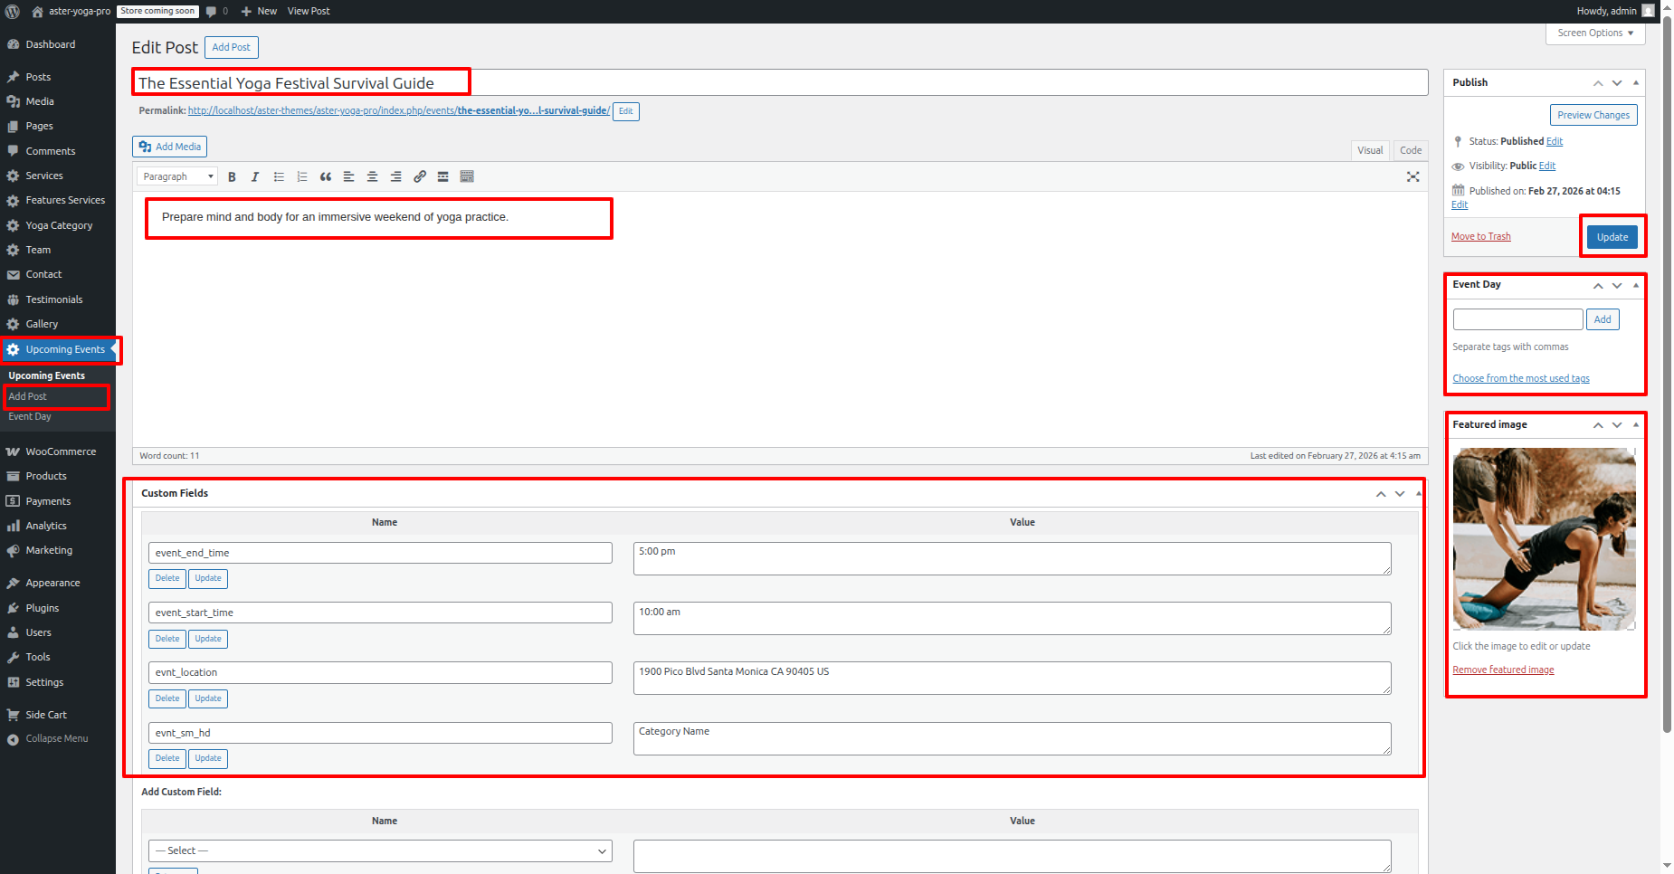Center-align the paragraph text
This screenshot has width=1674, height=874.
372,177
